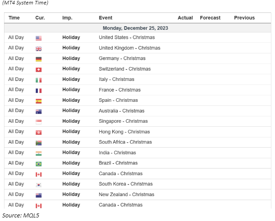Select the Germany flag icon
The width and height of the screenshot is (275, 221).
click(38, 59)
